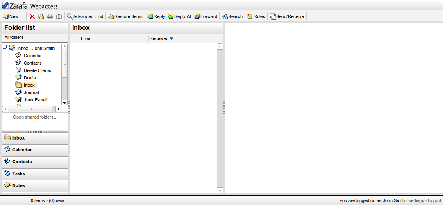Click the Drafts folder icon

click(18, 77)
